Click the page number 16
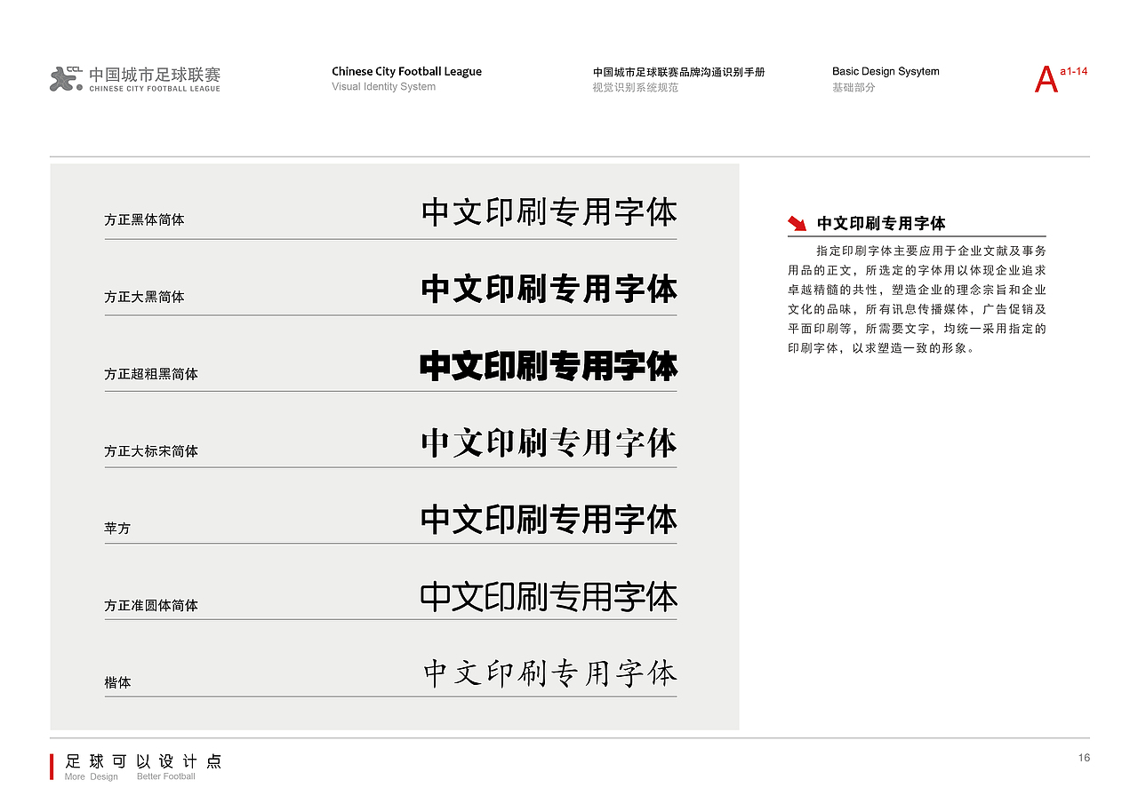This screenshot has height=804, width=1138. [1083, 758]
